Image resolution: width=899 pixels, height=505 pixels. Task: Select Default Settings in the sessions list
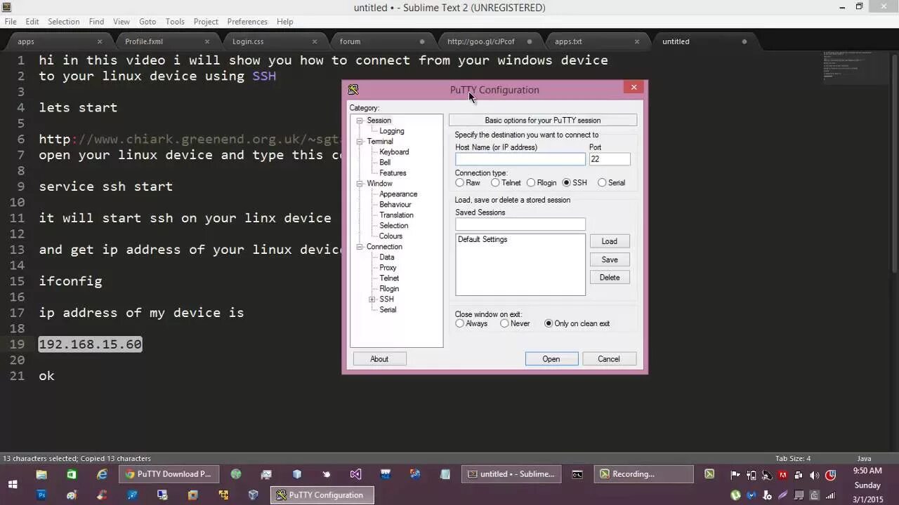483,240
